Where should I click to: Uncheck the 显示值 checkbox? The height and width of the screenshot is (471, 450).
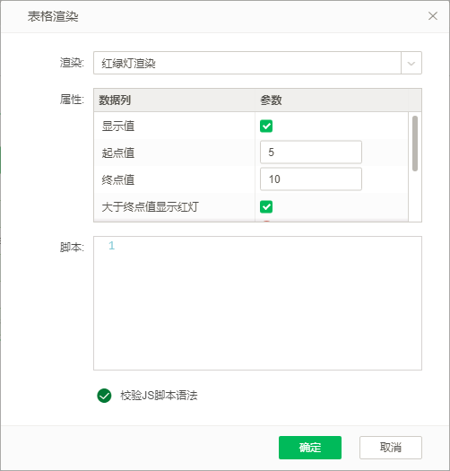[266, 126]
